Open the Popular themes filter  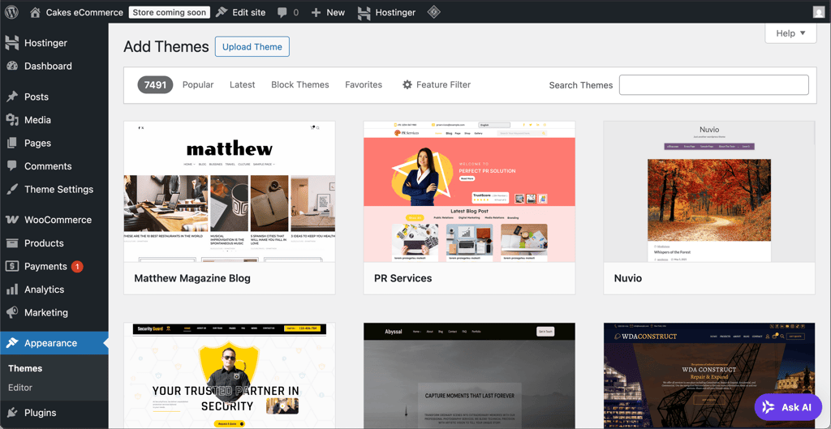pos(198,84)
